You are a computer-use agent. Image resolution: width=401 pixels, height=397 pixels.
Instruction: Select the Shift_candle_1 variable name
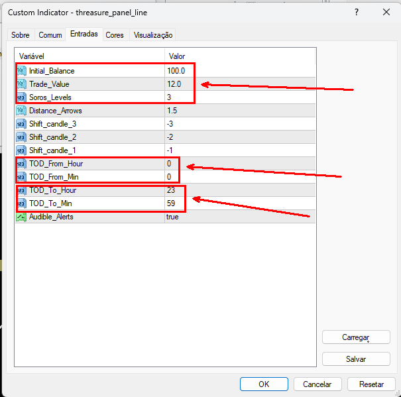[x=52, y=150]
